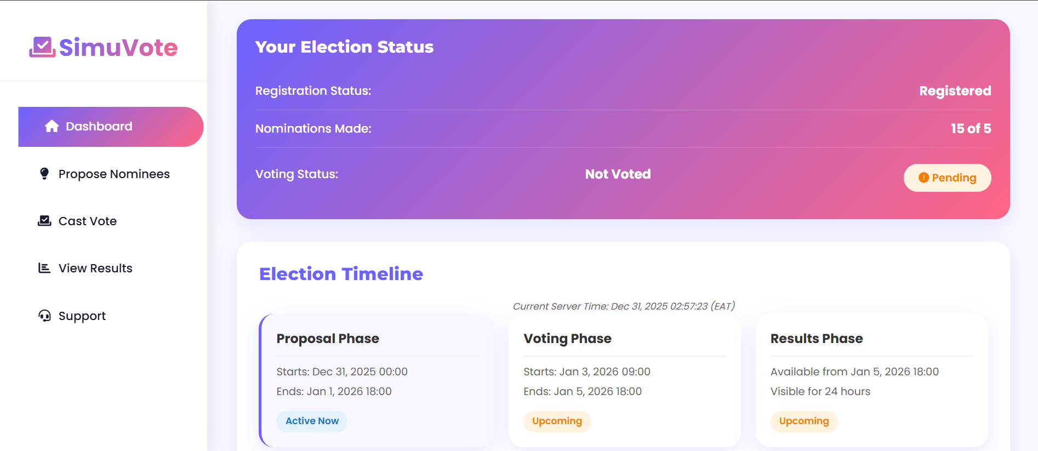Click the current server time text
This screenshot has height=451, width=1038.
coord(624,306)
